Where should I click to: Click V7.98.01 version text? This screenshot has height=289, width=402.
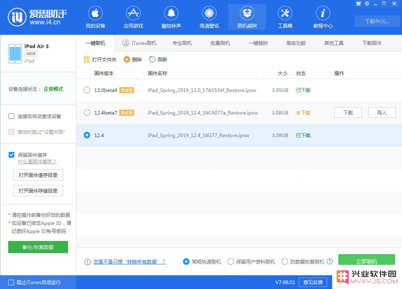coord(285,282)
